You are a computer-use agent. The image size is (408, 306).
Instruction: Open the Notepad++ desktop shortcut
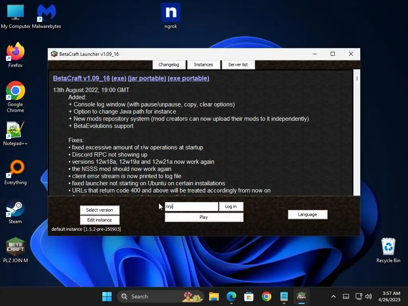(16, 133)
